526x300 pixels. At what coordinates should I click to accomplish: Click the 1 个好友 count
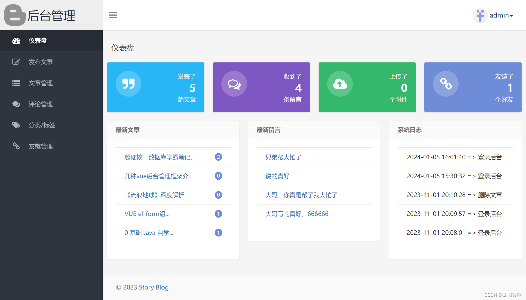coord(510,88)
